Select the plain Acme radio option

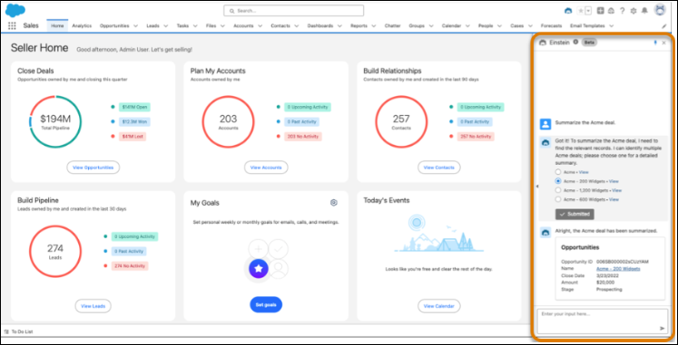point(558,172)
